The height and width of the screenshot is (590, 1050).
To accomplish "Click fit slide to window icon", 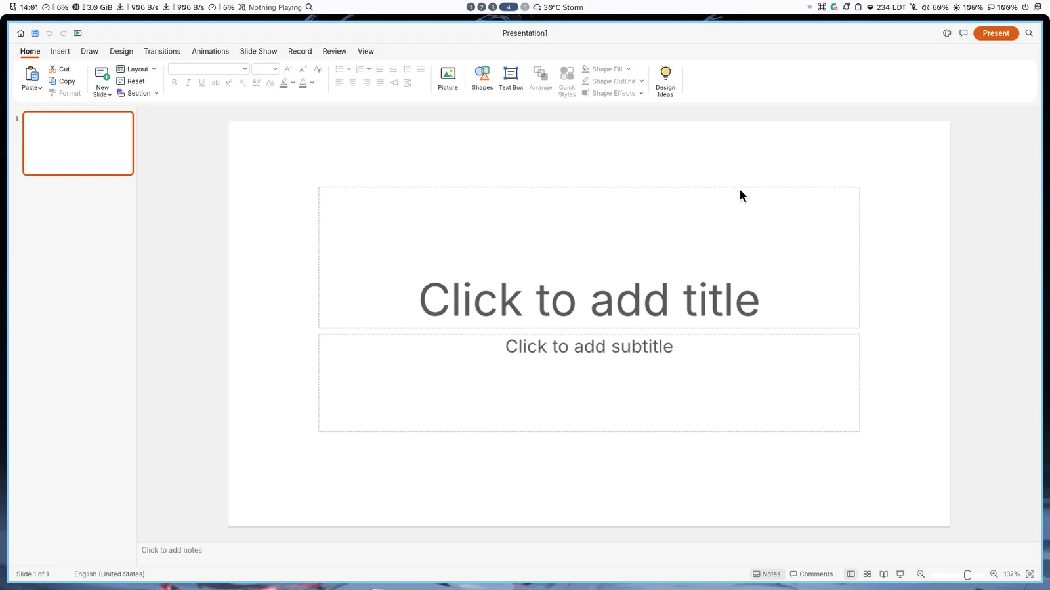I will pyautogui.click(x=1030, y=574).
